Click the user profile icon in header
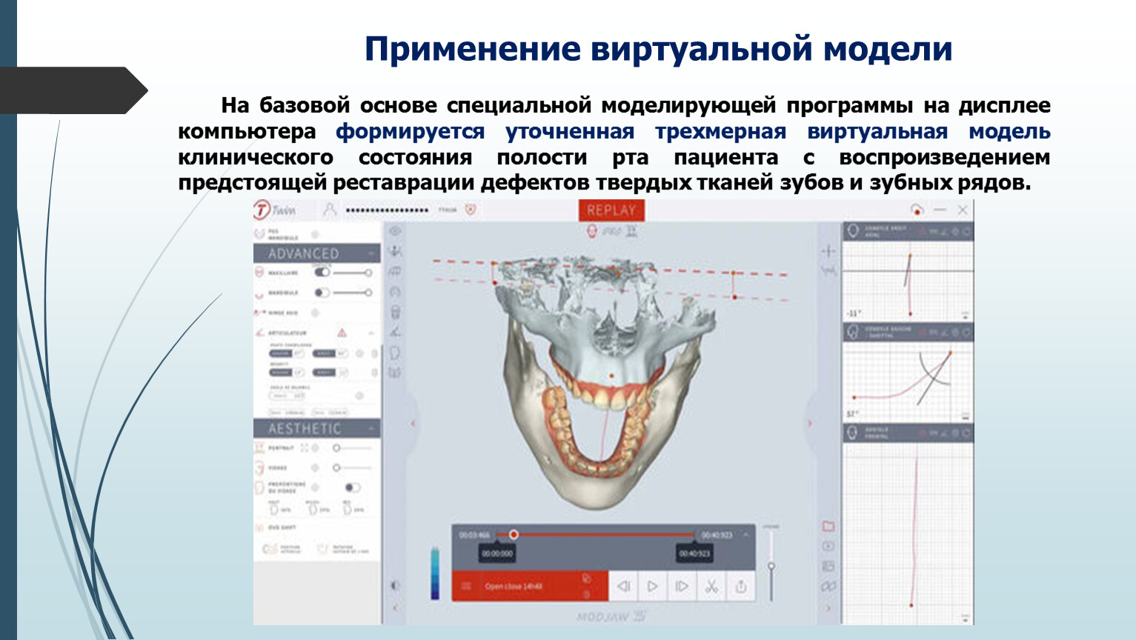 (330, 210)
